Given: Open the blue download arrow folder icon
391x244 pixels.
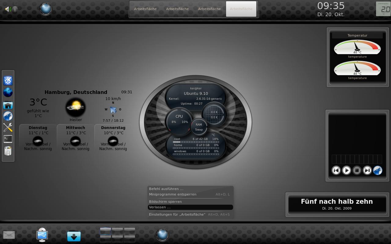Looking at the screenshot, I should tap(74, 236).
